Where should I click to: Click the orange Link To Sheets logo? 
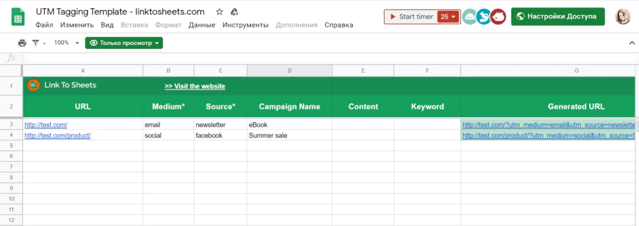point(33,85)
